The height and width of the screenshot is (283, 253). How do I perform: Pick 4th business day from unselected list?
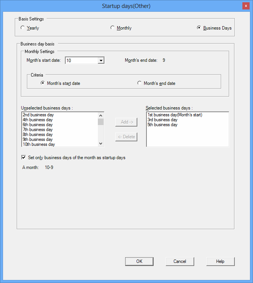[37, 120]
